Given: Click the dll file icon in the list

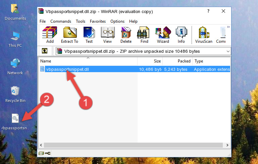Looking at the screenshot, I should (x=42, y=69).
